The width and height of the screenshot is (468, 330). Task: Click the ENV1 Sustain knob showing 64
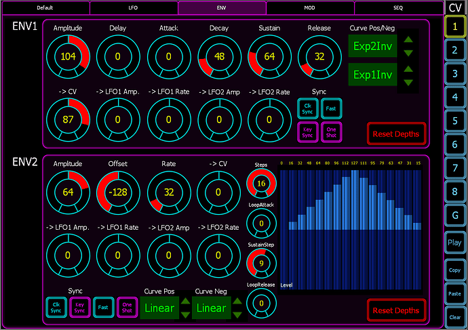click(x=269, y=57)
